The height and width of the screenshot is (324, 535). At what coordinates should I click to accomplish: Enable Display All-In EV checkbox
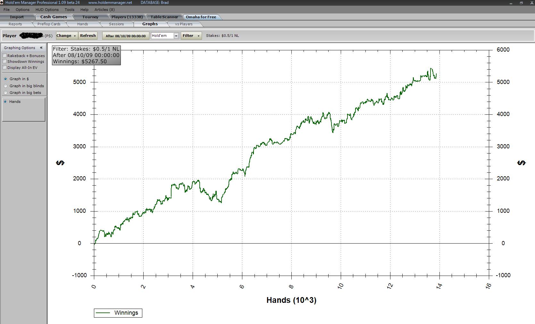pyautogui.click(x=4, y=67)
